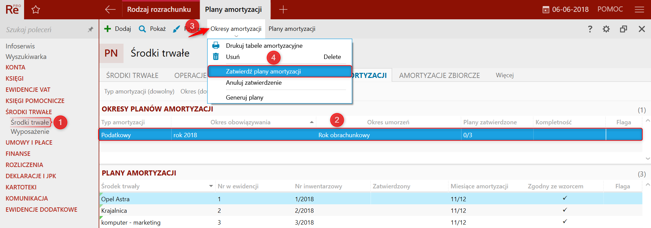This screenshot has height=228, width=651.
Task: Click the Pokaż button
Action: (x=152, y=29)
